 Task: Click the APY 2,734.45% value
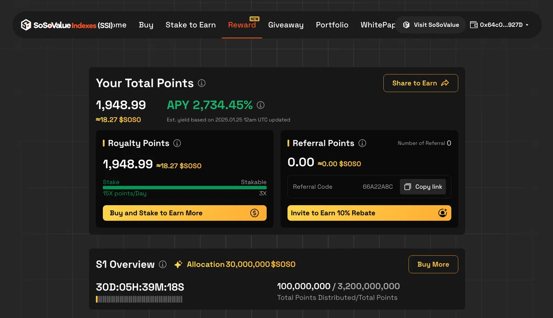[210, 105]
